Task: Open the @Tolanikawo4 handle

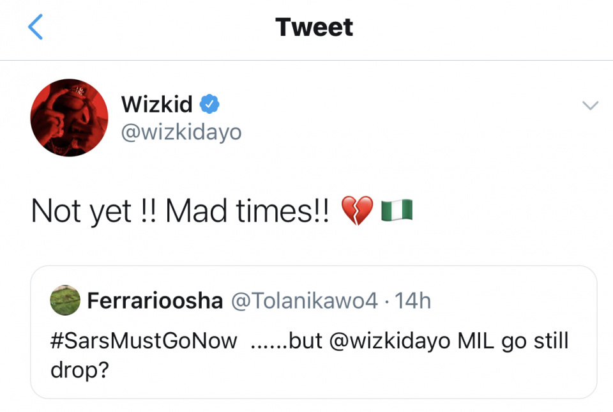Action: (x=304, y=301)
